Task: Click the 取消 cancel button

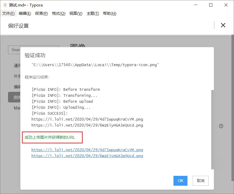Action: (x=201, y=181)
